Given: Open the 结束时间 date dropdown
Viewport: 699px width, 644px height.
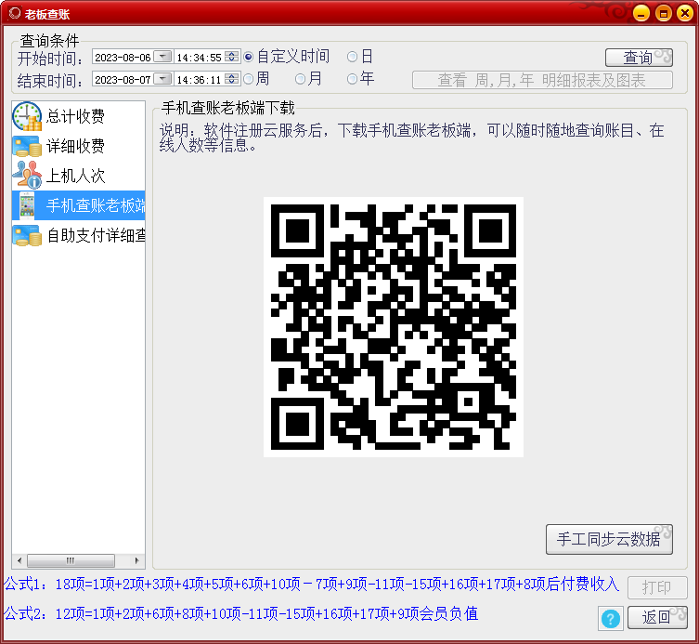Looking at the screenshot, I should (x=162, y=79).
